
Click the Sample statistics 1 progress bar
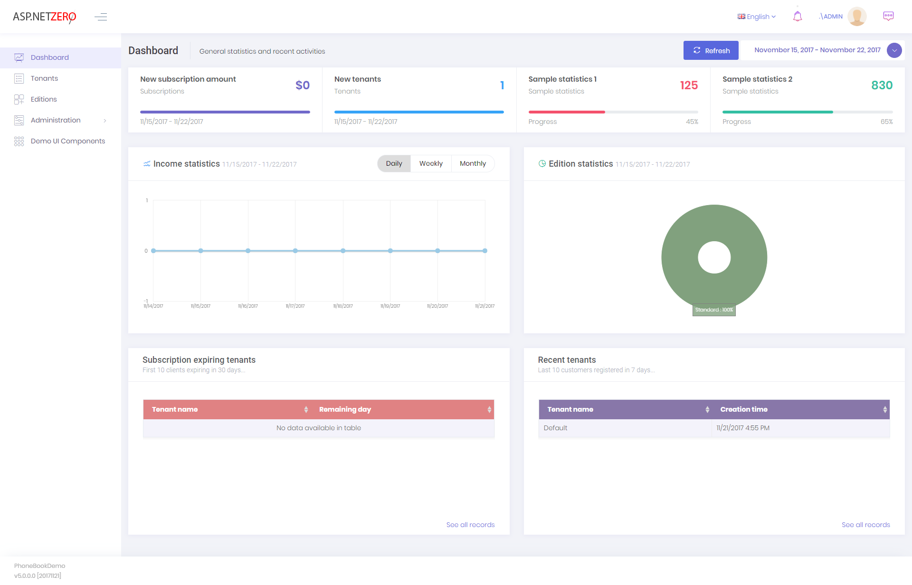pyautogui.click(x=613, y=112)
